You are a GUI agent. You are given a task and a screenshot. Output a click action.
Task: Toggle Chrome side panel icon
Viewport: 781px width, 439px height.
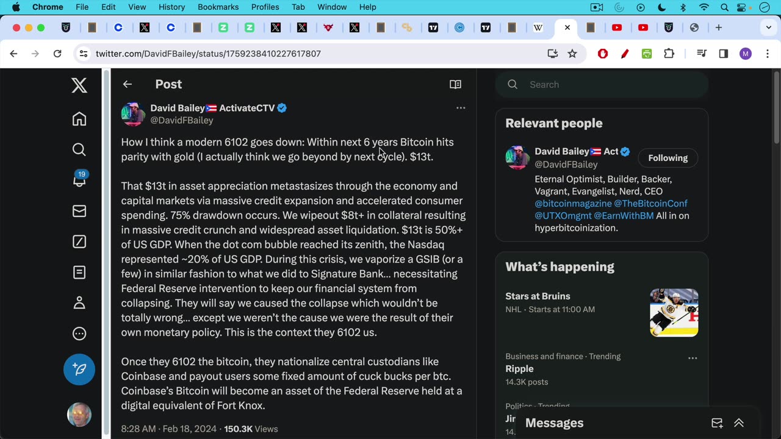pos(724,54)
